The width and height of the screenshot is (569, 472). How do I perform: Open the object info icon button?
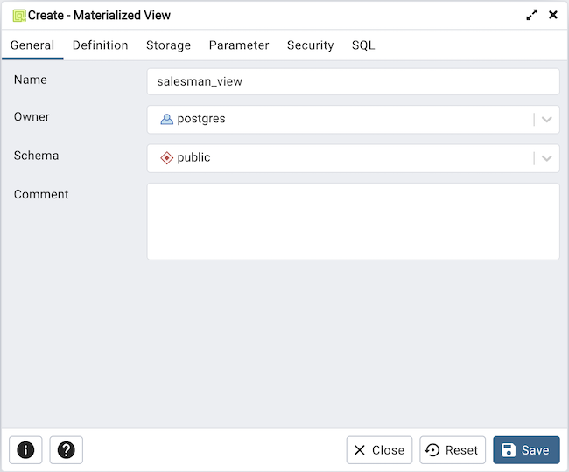[25, 450]
